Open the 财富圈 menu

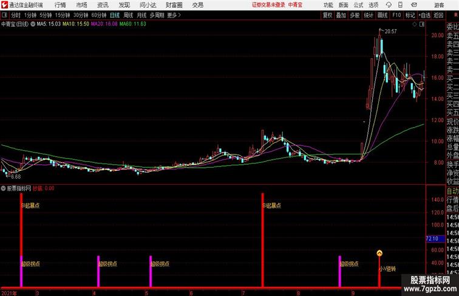tap(174, 5)
